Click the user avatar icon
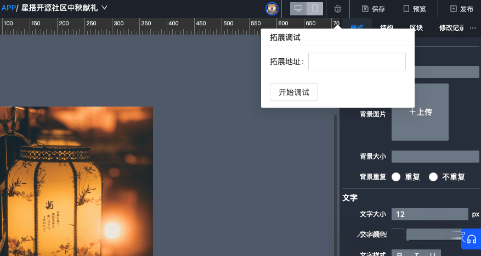Screen dimensions: 481x256 pos(271,8)
